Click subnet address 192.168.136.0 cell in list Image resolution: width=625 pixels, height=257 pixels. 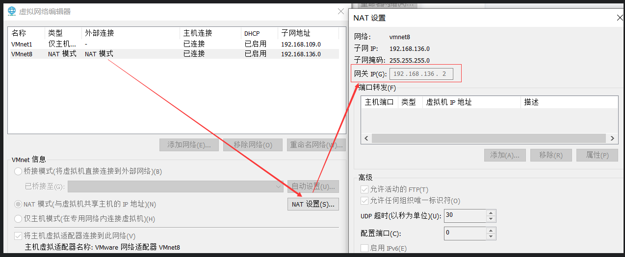301,54
